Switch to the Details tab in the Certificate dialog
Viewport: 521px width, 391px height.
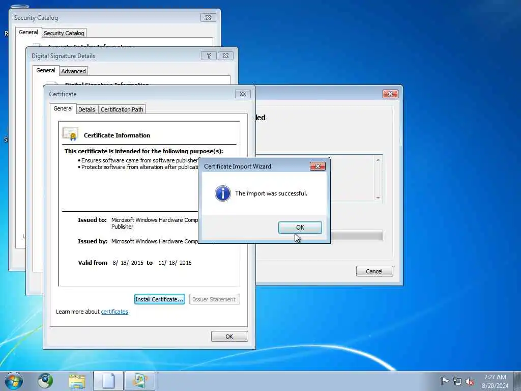pos(86,109)
